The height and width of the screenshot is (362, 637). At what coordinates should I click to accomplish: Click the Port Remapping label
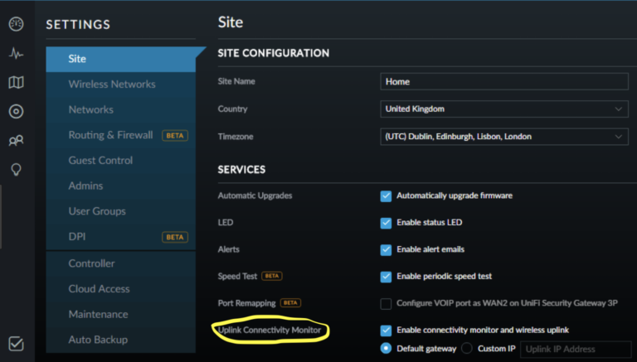pyautogui.click(x=246, y=303)
